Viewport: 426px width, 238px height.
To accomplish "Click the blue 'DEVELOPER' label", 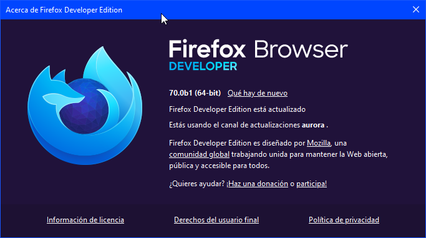I will point(203,66).
